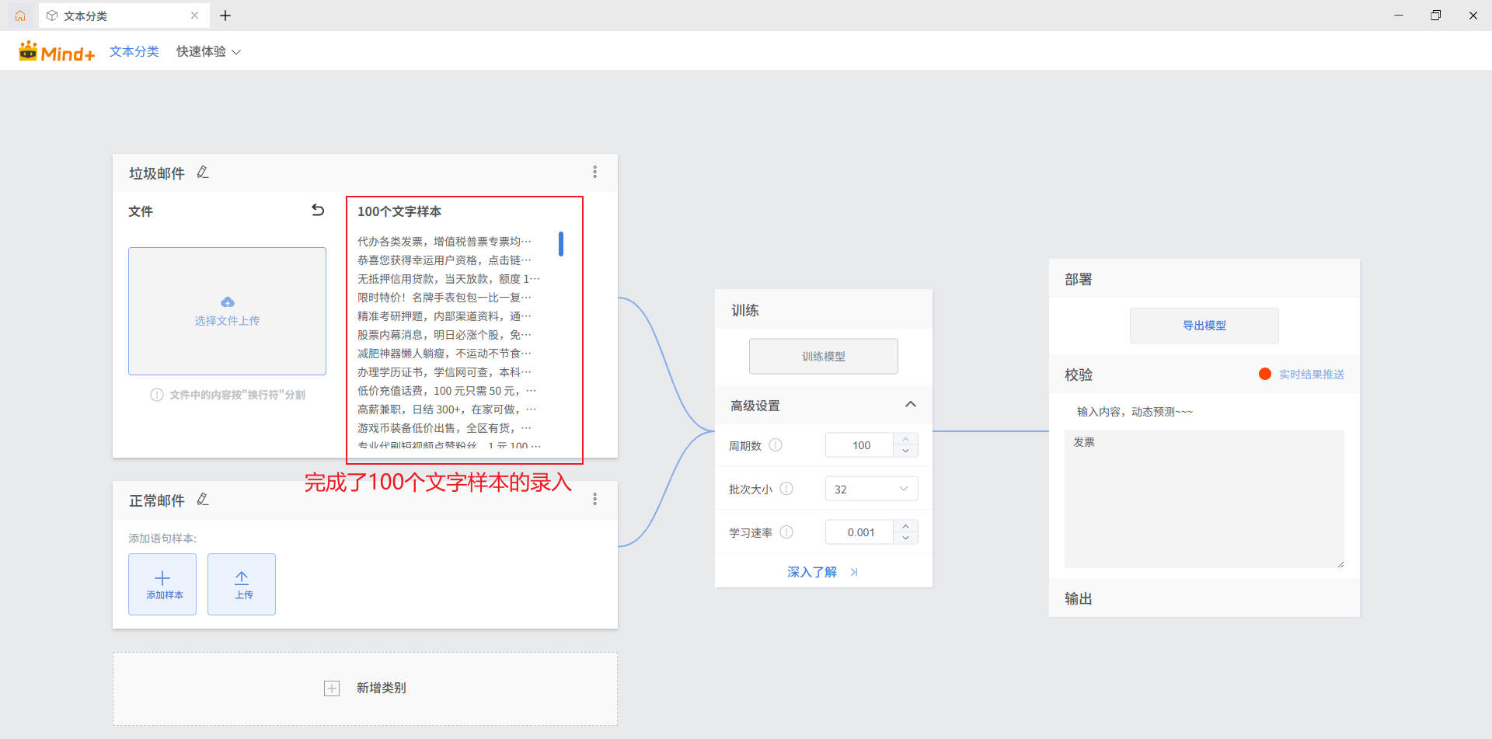
Task: Click the 校验 text area containing 发票
Action: point(1204,499)
